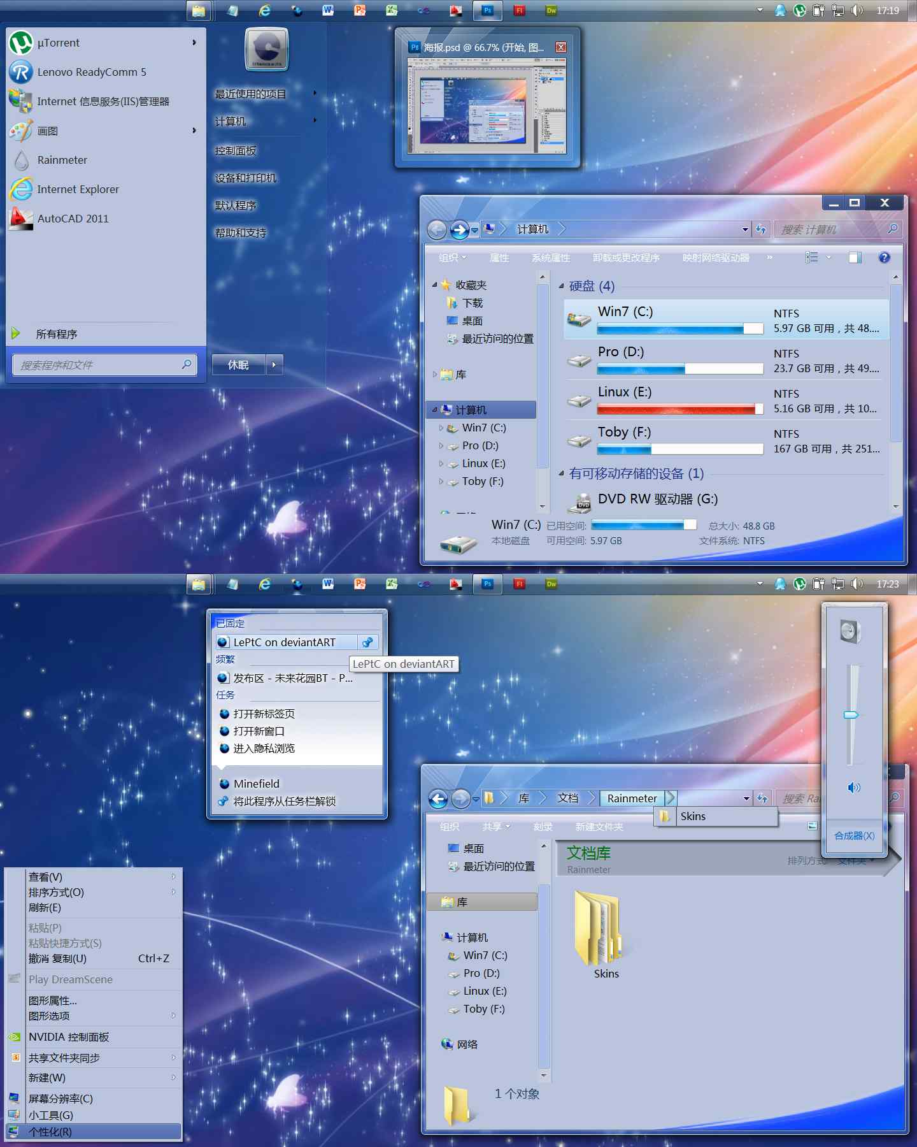Click Internet Explorer icon in the 17:23 taskbar

(264, 584)
